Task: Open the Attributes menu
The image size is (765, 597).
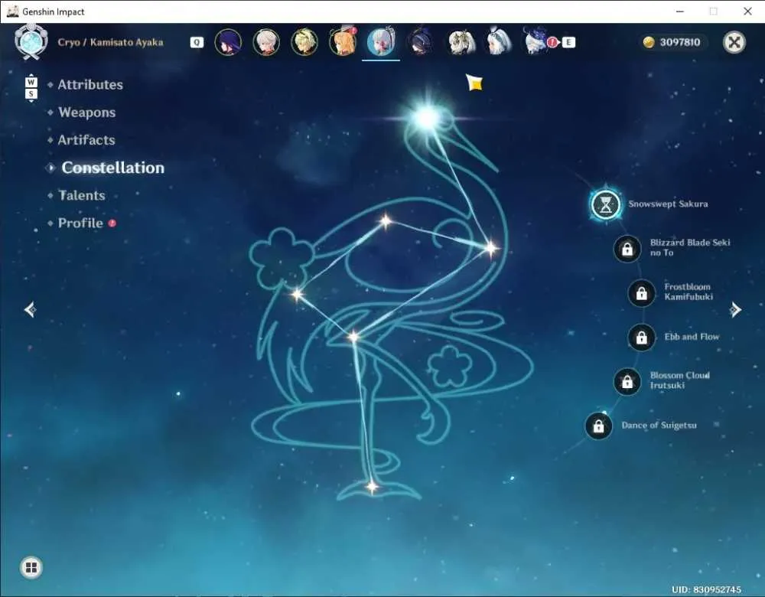Action: 90,84
